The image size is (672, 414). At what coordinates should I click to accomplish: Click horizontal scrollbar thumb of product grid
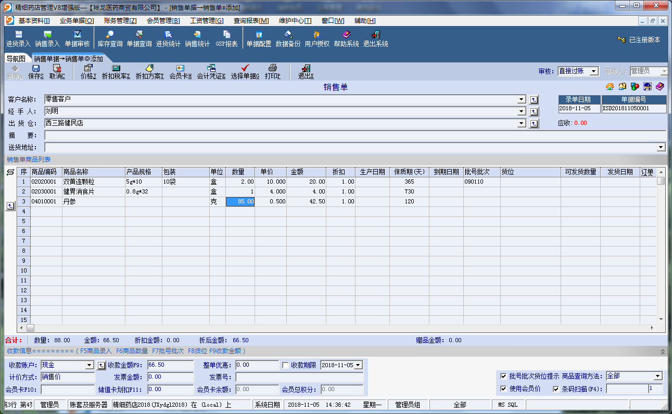[30, 328]
